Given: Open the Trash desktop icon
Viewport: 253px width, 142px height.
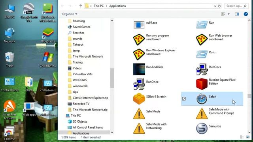Looking at the screenshot, I should 9,60.
